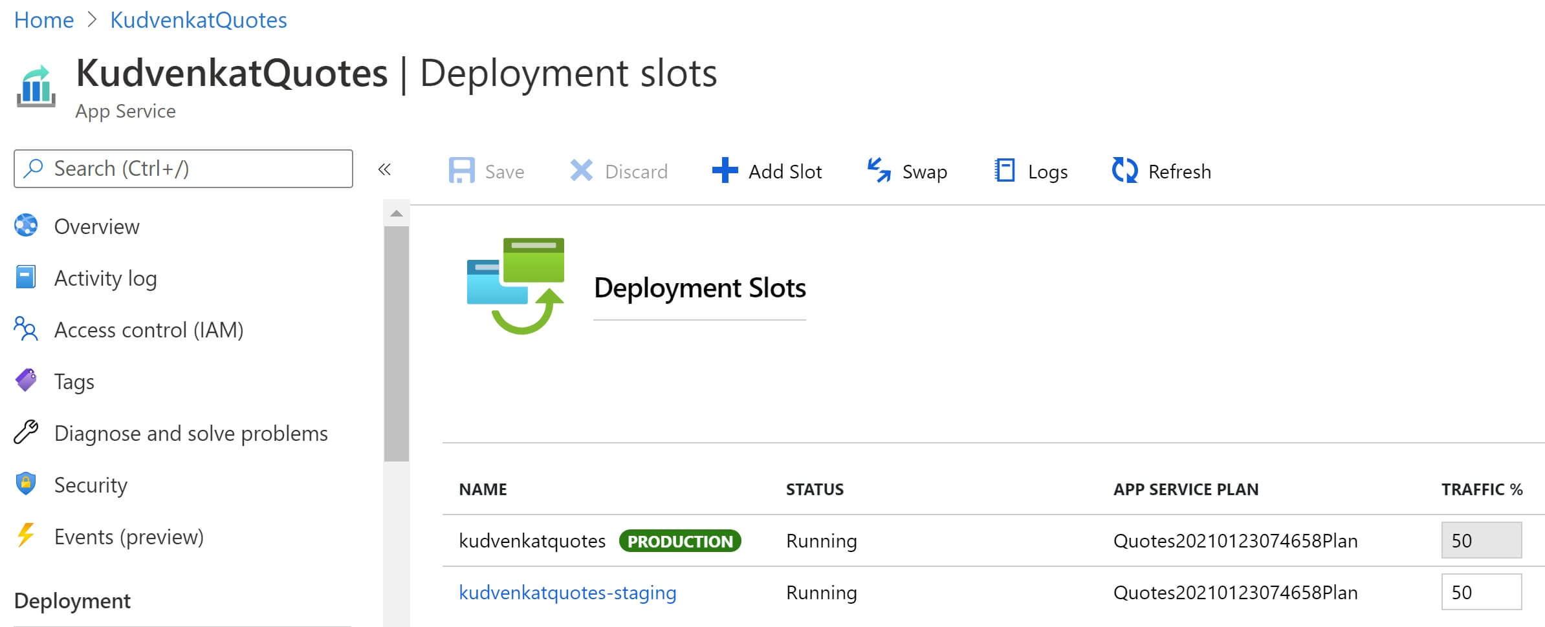The height and width of the screenshot is (627, 1545).
Task: Click the TRAFFIC % column header
Action: [x=1482, y=489]
